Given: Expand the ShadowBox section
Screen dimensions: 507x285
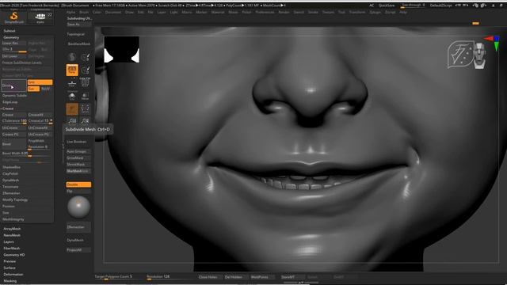Looking at the screenshot, I should [x=11, y=167].
